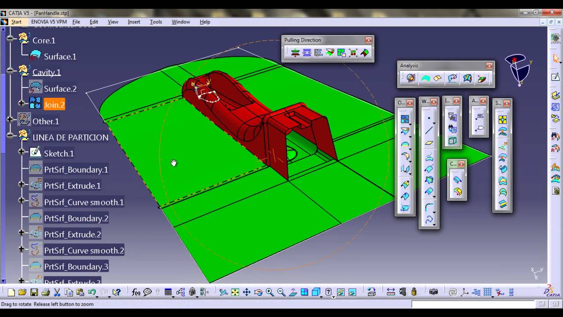Click the Print icon in the bottom toolbar
This screenshot has height=317, width=563.
[45, 292]
